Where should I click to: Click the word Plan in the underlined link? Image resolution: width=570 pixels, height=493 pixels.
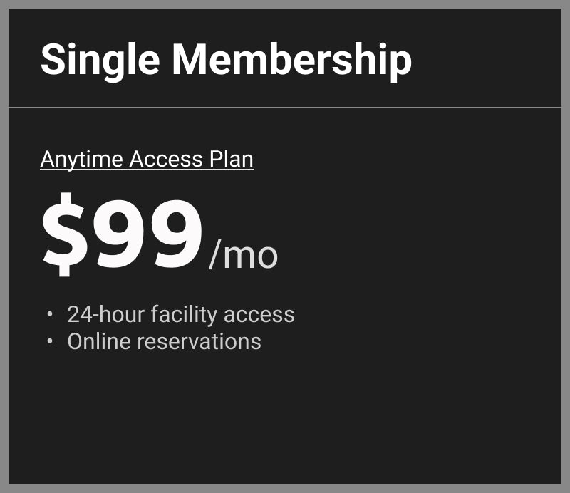pos(231,160)
